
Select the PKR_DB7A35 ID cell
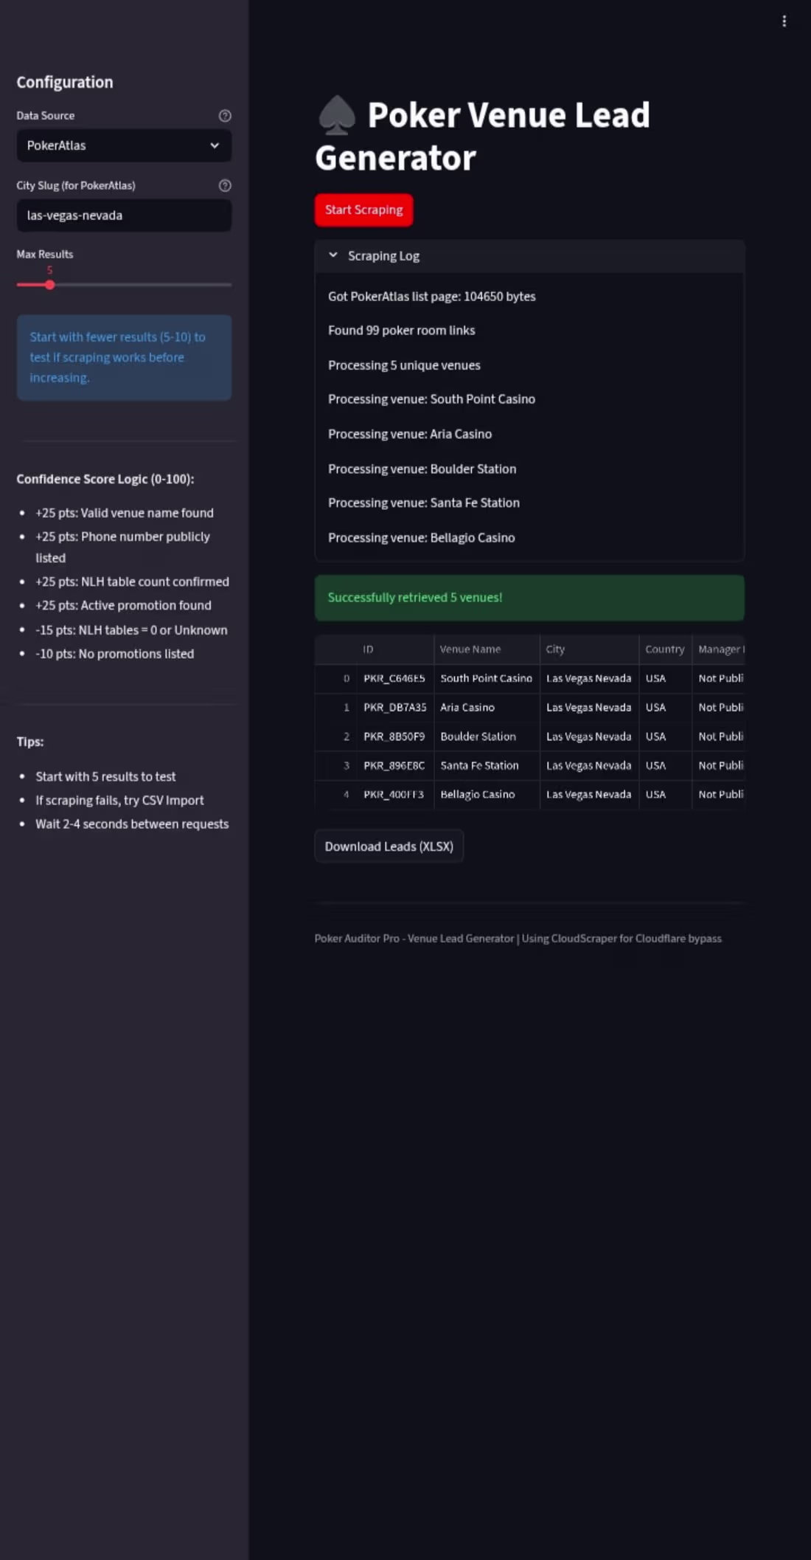tap(394, 707)
